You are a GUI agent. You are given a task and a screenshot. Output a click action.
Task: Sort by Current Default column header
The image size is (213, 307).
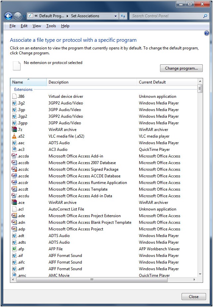point(167,82)
